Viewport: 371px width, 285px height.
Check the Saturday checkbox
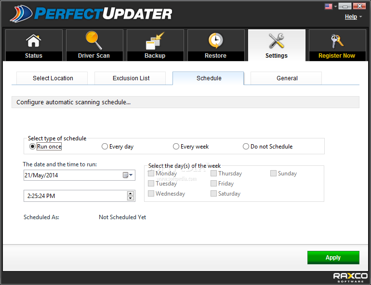pyautogui.click(x=213, y=194)
